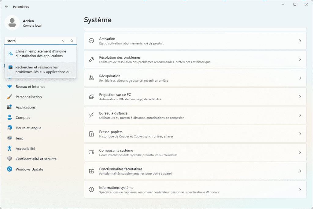The image size is (313, 209).
Task: Go to Comptes settings
Action: tap(41, 118)
